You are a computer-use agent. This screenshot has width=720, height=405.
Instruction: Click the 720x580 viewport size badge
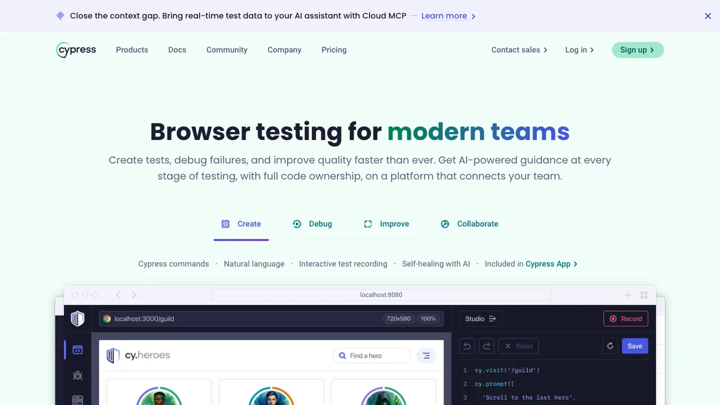(398, 318)
